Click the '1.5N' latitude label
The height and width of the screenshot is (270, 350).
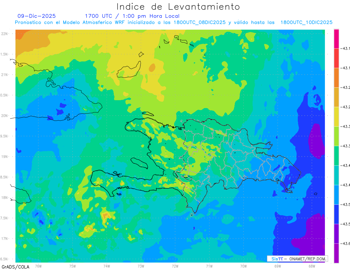pyautogui.click(x=4, y=54)
